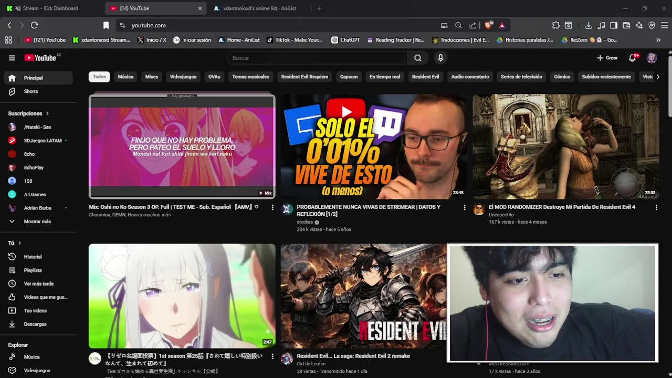Reload the page

coord(35,25)
